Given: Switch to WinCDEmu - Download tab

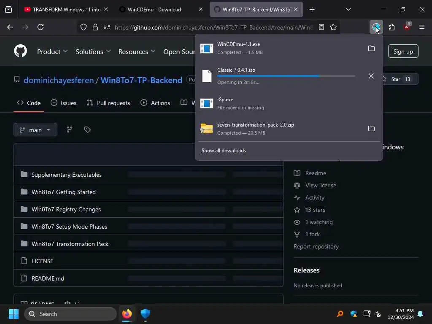Looking at the screenshot, I should (x=162, y=9).
